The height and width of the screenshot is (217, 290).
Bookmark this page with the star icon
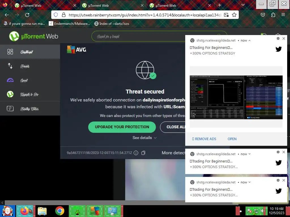coord(234,15)
